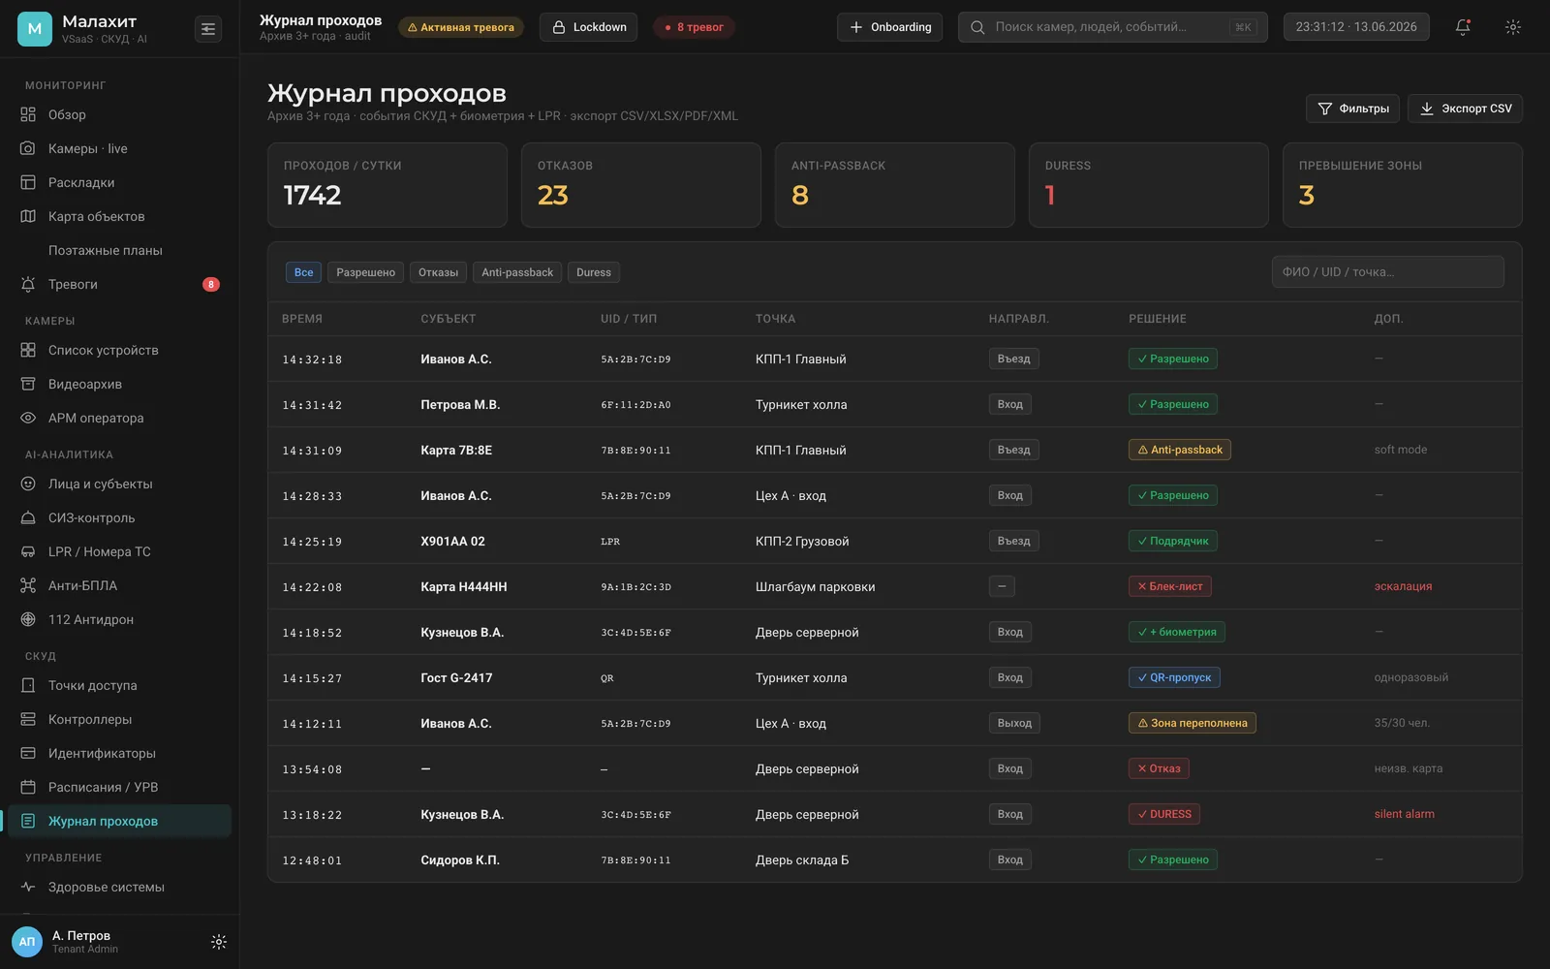Open Идентификаторы
This screenshot has width=1550, height=969.
pos(119,753)
